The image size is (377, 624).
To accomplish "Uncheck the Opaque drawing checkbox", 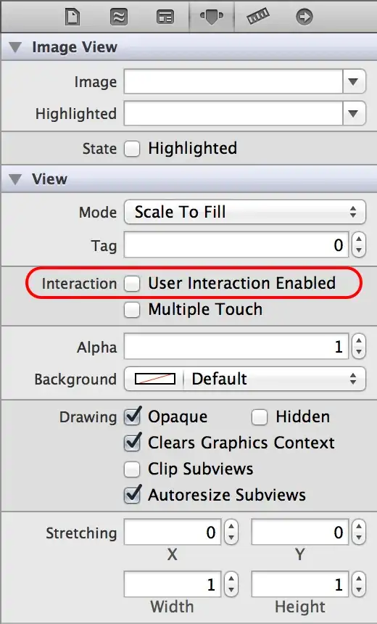I will point(132,417).
